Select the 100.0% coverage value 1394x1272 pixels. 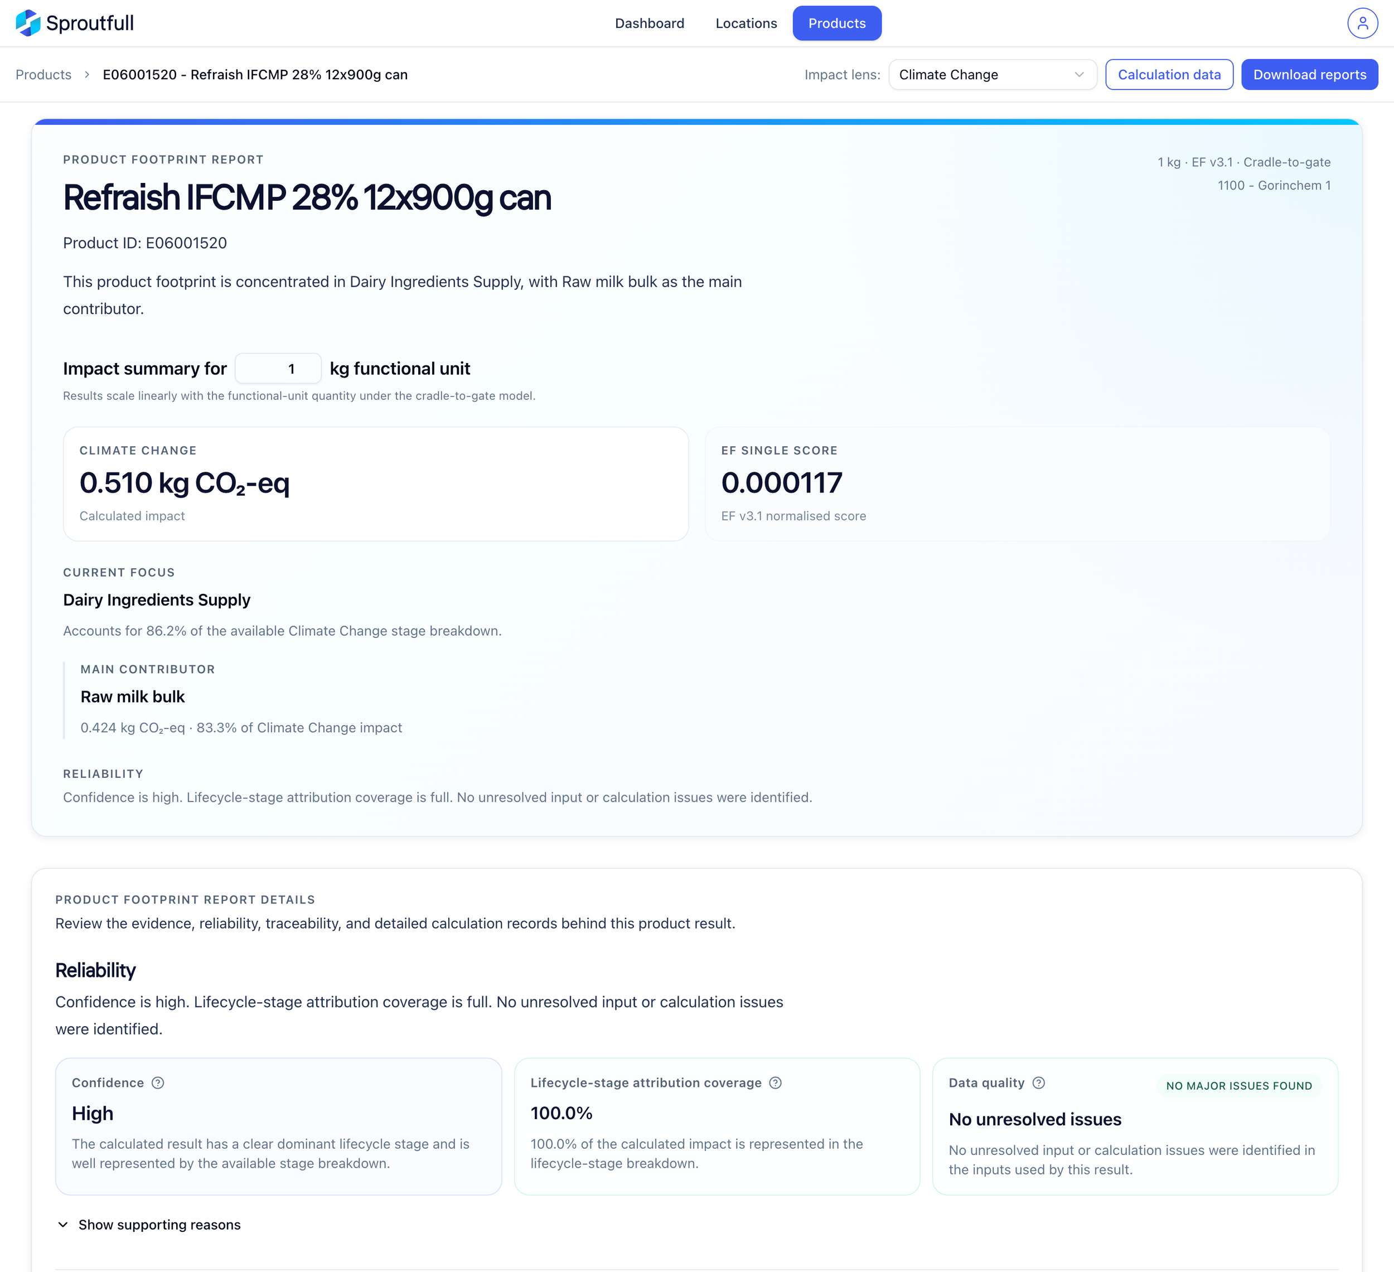click(x=562, y=1113)
